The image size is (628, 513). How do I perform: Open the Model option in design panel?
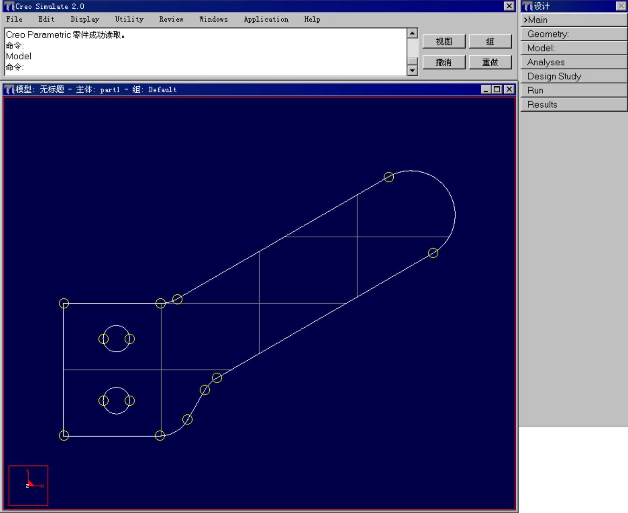point(574,48)
